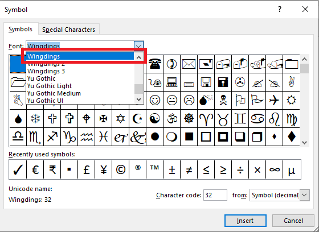Select the dharma wheel symbol
The height and width of the screenshot is (232, 319).
coord(189,119)
